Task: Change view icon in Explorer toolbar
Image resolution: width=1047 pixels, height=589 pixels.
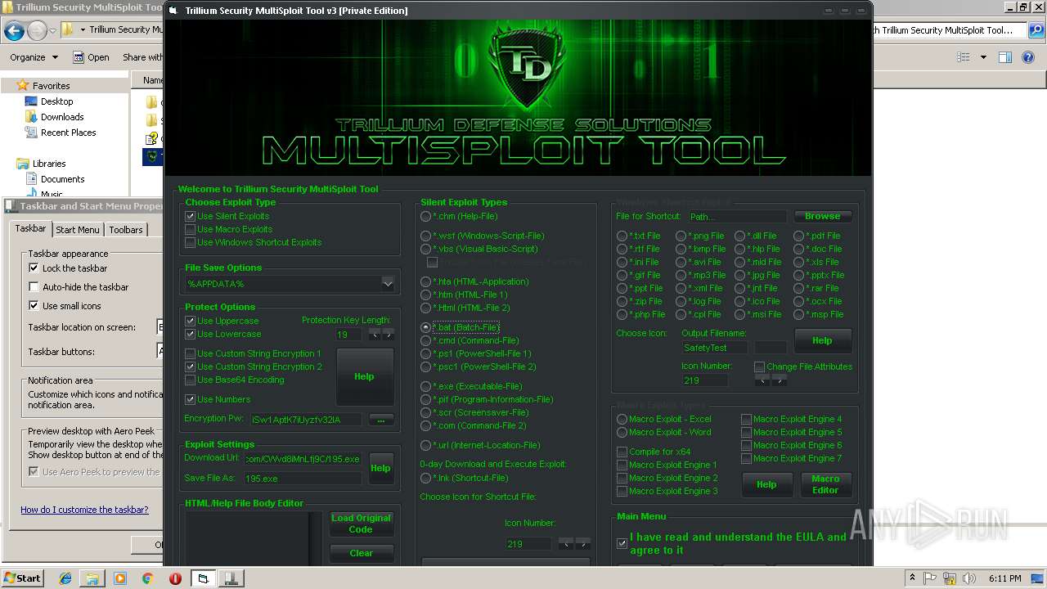Action: coord(964,57)
